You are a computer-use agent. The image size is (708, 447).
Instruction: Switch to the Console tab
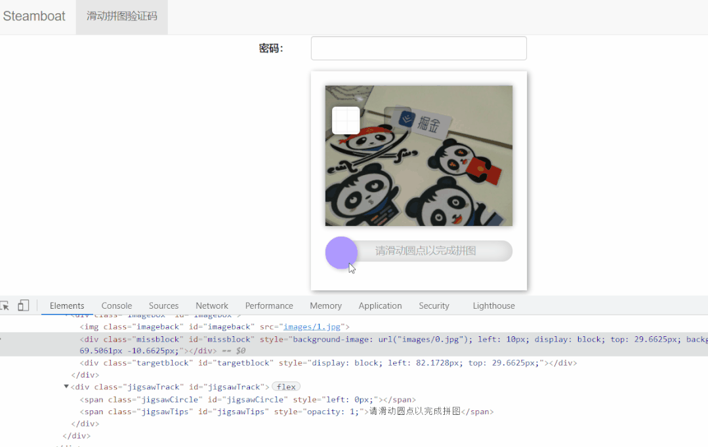pyautogui.click(x=117, y=306)
